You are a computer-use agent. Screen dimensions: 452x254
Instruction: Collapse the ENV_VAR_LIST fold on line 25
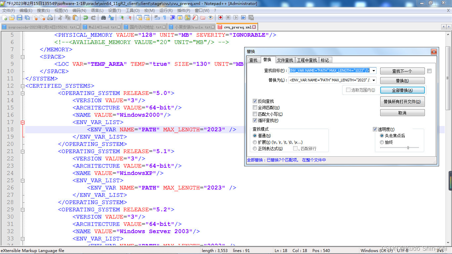click(x=23, y=180)
